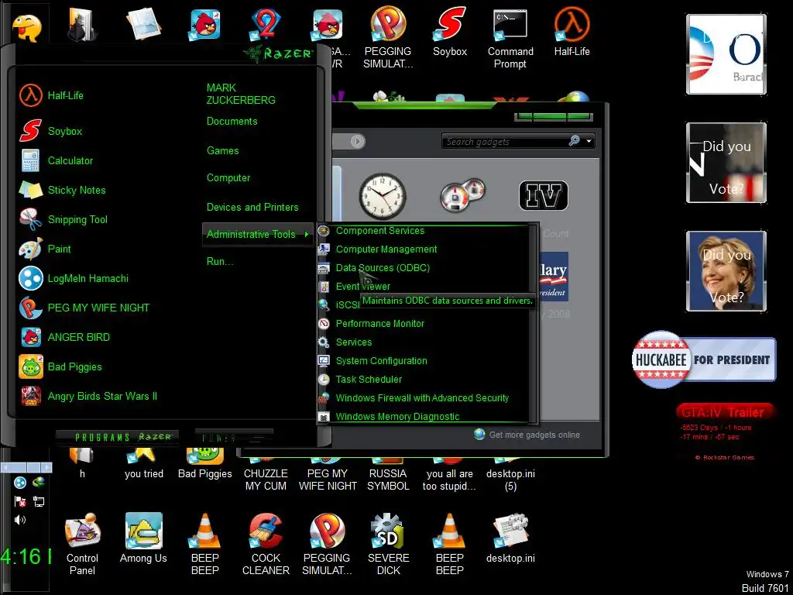793x595 pixels.
Task: Open Angry Birds Star Wars II
Action: click(x=88, y=396)
